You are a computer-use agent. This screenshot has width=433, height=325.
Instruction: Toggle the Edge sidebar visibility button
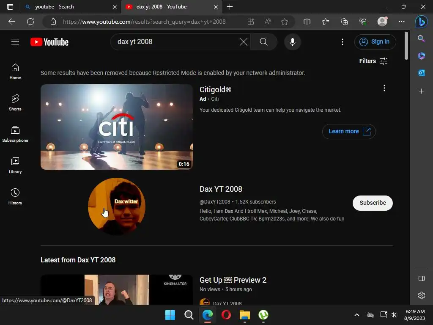pyautogui.click(x=422, y=278)
